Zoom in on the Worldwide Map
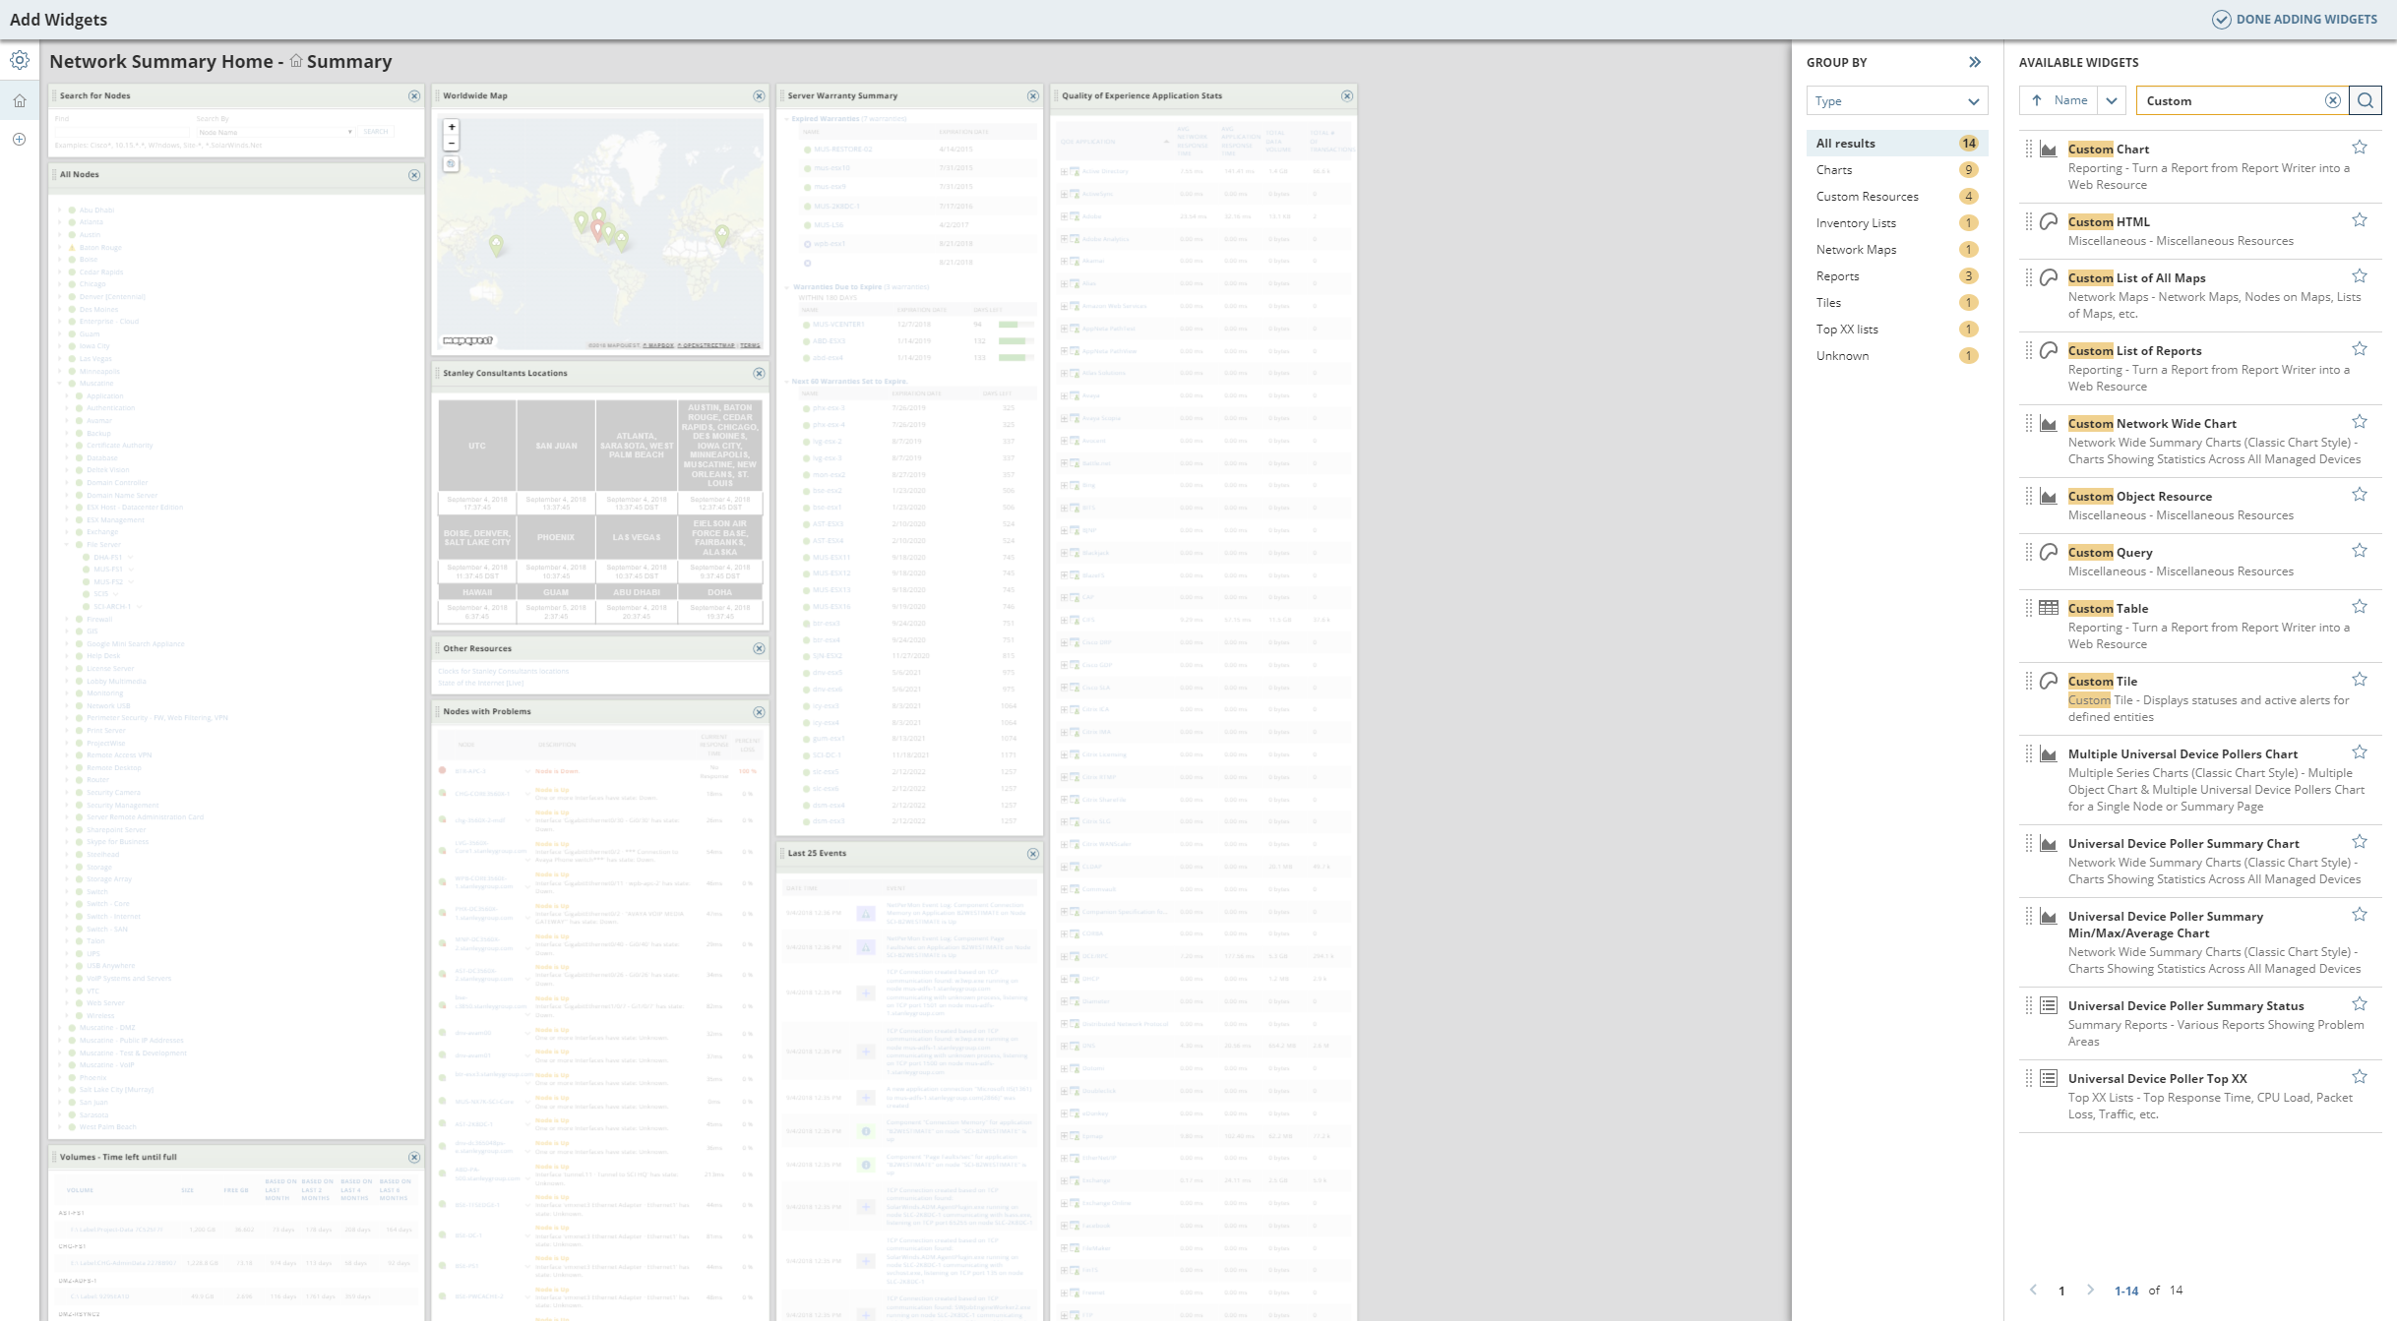Screen dimensions: 2397x1321 coord(452,127)
